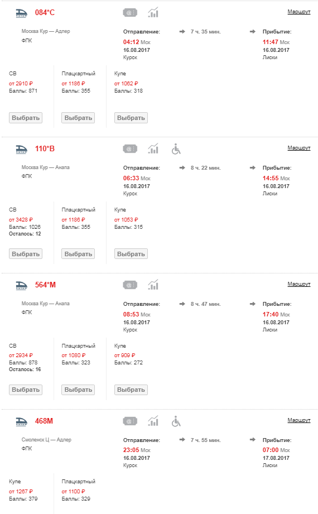Choose СВ Выбрать button for train 564*М
The image size is (318, 514).
26,390
